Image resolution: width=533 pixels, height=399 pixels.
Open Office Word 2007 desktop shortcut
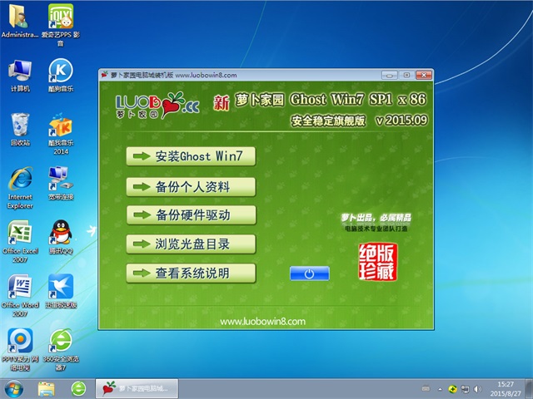[20, 288]
